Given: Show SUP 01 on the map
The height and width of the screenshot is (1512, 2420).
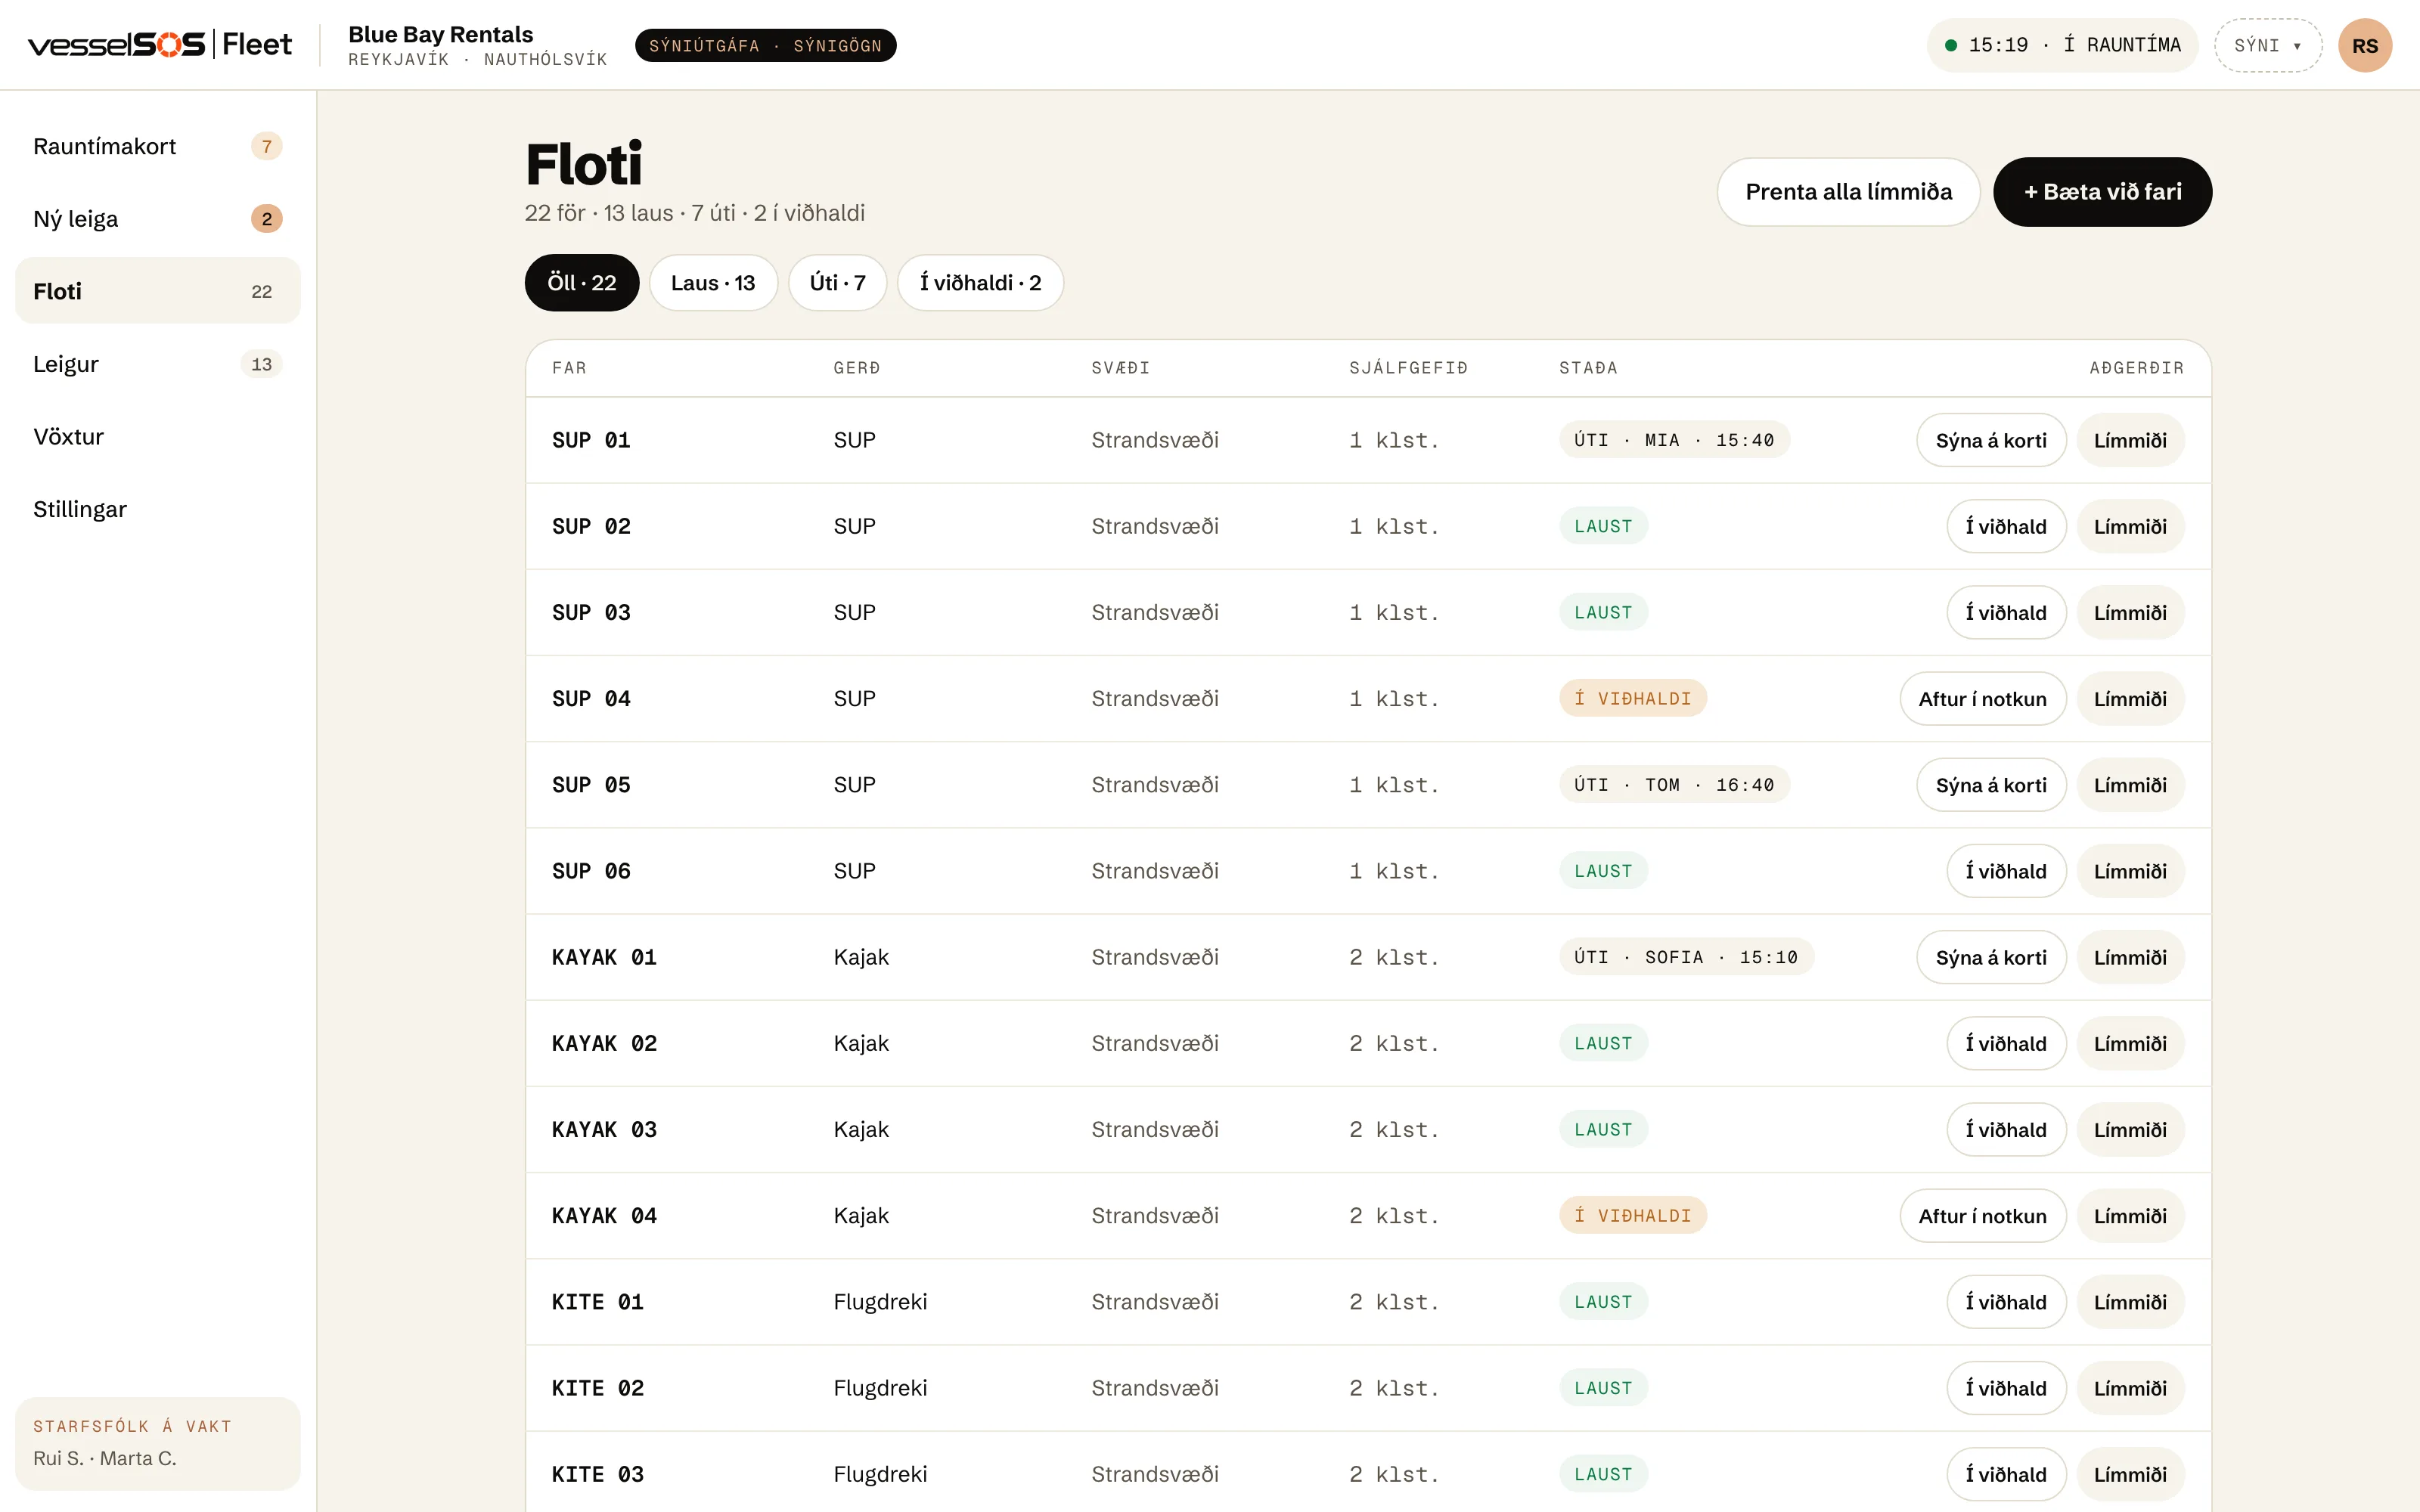Looking at the screenshot, I should point(1990,440).
